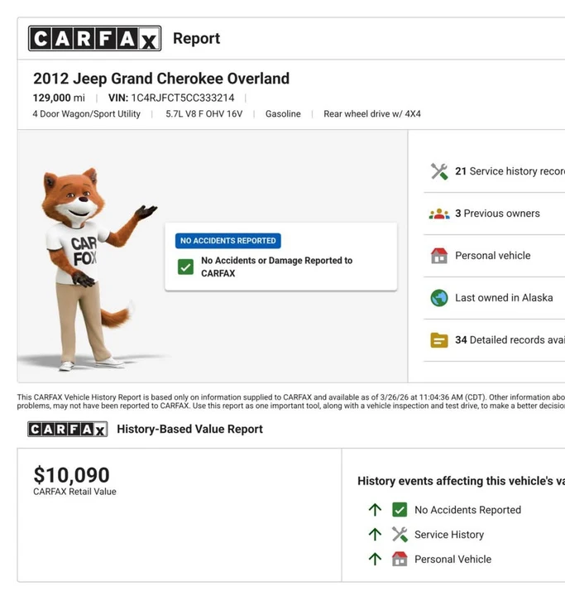Click the wrench icon next to 21 Service history records
The height and width of the screenshot is (596, 565).
(x=439, y=171)
